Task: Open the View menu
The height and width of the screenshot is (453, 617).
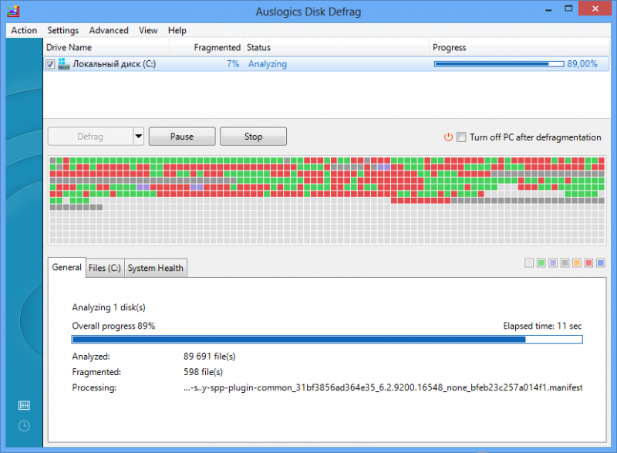Action: point(148,30)
